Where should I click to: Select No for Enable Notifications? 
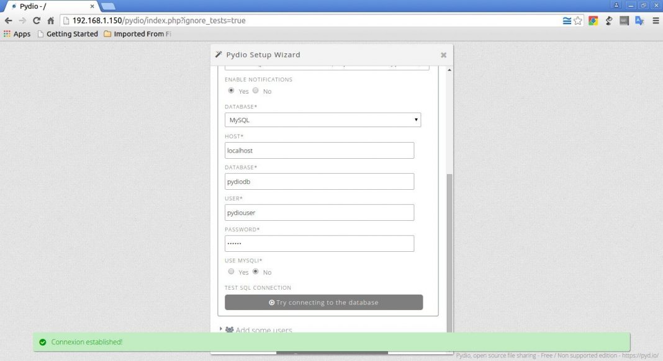[255, 91]
